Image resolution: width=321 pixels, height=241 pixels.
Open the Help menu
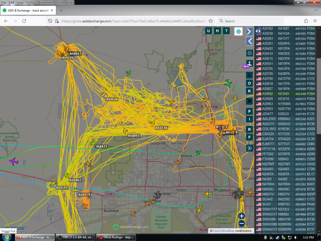pyautogui.click(x=70, y=3)
